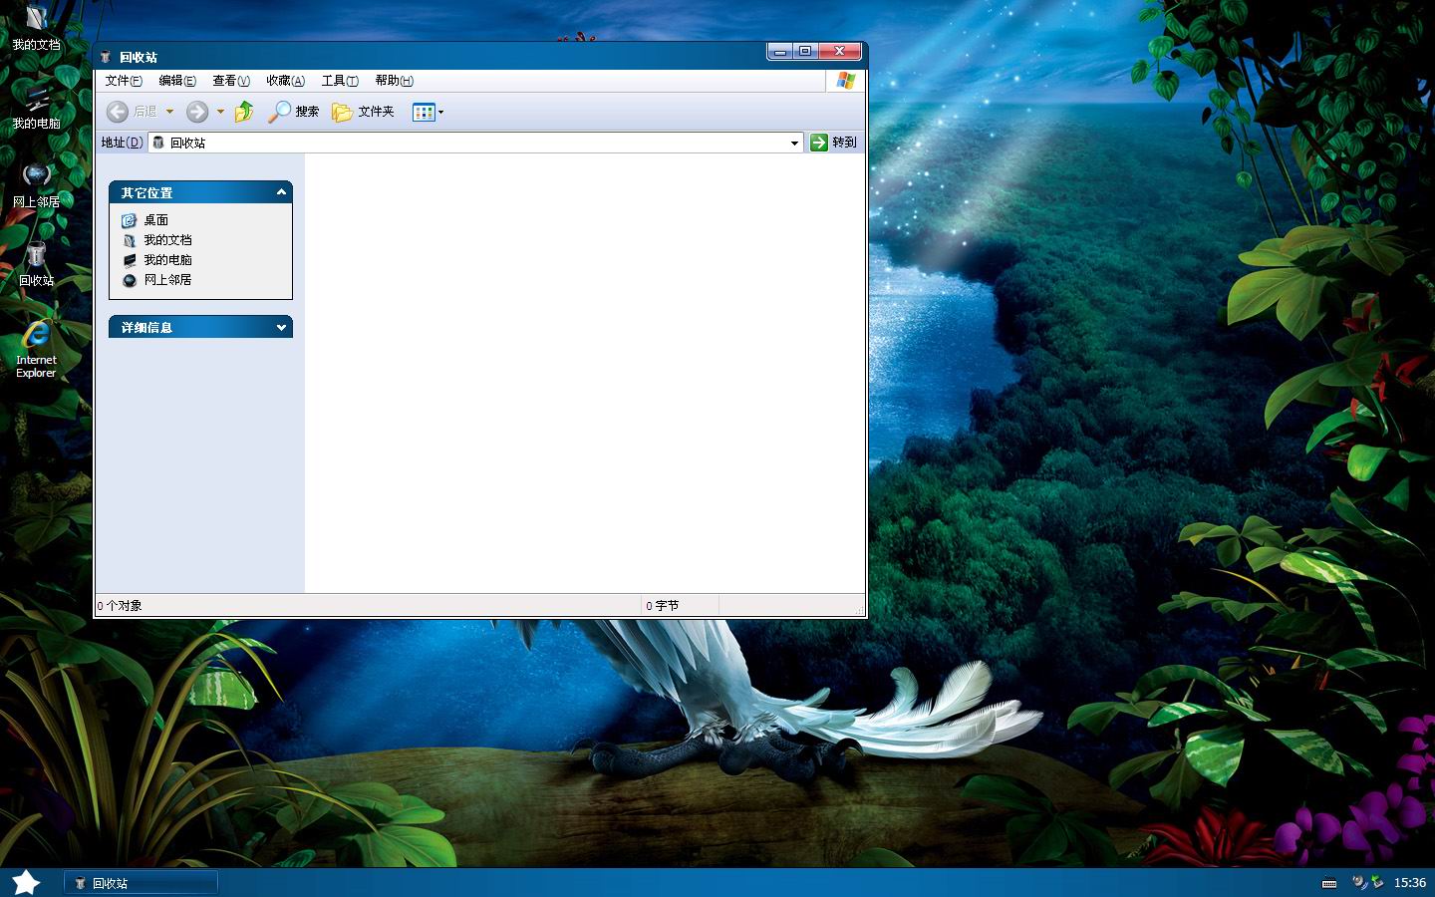Image resolution: width=1435 pixels, height=897 pixels.
Task: Click the Forward arrow icon
Action: click(197, 112)
